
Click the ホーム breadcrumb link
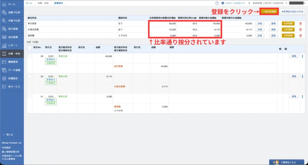[29, 3]
